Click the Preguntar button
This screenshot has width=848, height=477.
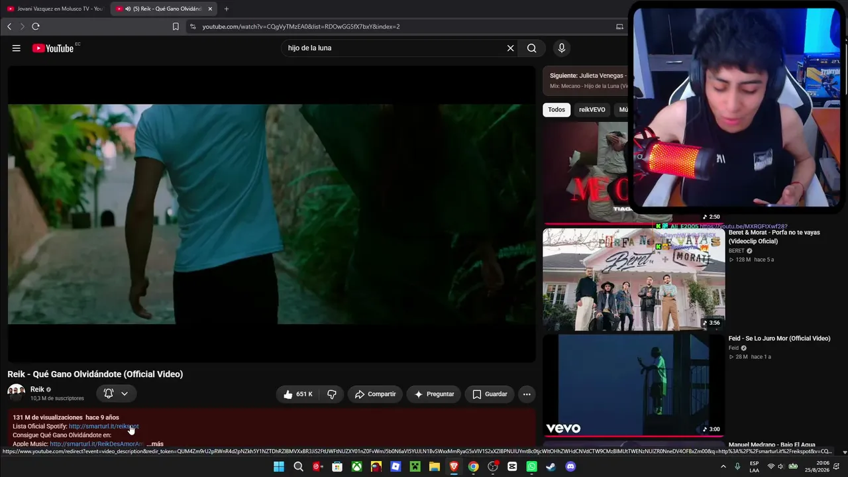(434, 394)
